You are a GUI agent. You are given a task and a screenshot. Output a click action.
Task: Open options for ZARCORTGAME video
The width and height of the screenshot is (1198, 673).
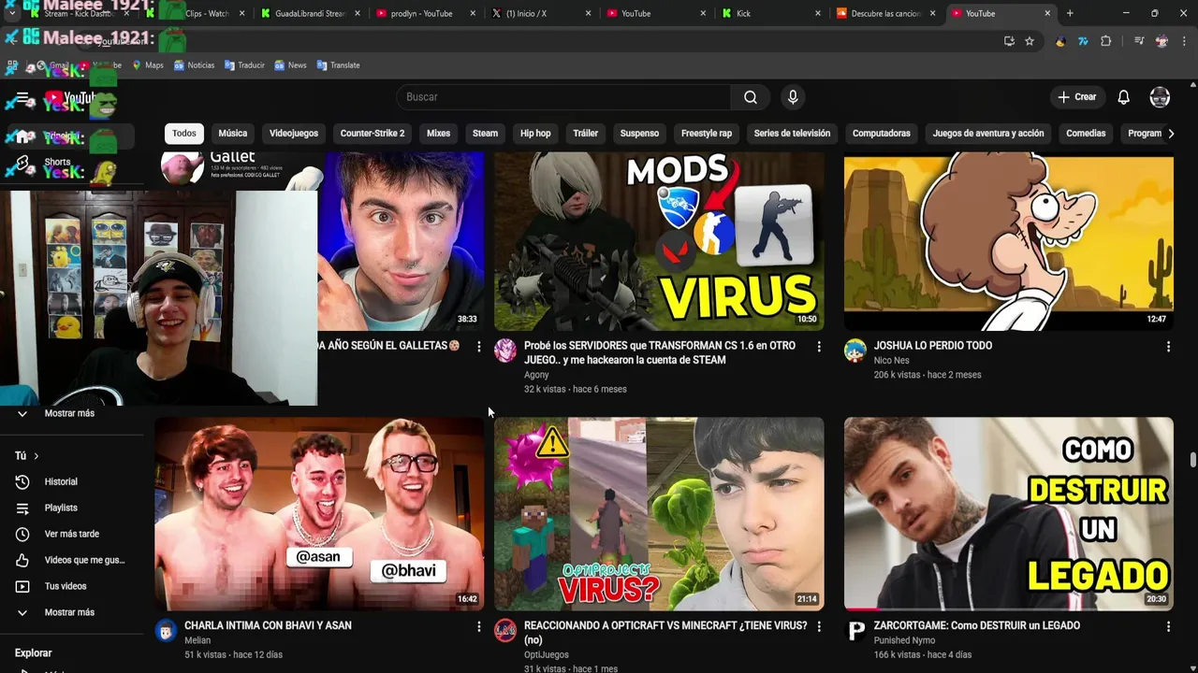point(1168,626)
